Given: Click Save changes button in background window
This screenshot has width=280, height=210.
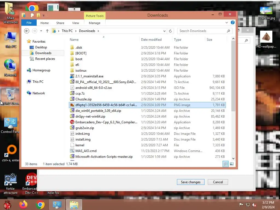Looking at the screenshot, I should (x=191, y=182).
